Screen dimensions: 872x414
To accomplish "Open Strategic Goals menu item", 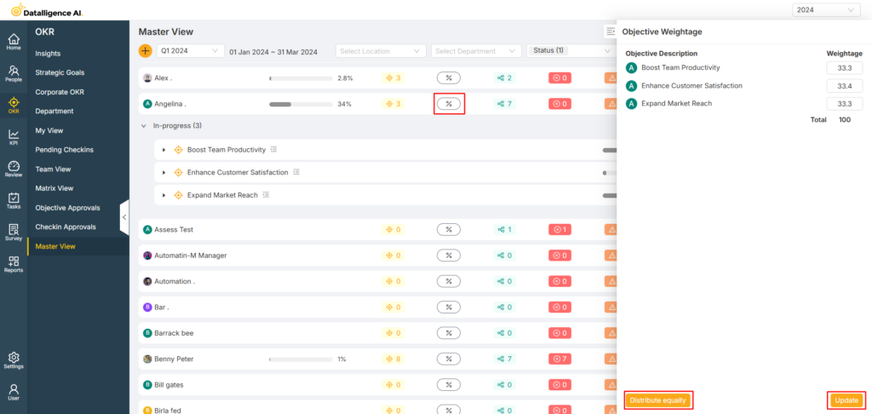I will coord(60,72).
